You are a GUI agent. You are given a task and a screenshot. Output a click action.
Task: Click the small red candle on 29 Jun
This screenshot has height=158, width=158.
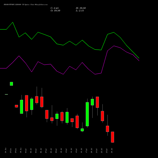click(x=16, y=106)
